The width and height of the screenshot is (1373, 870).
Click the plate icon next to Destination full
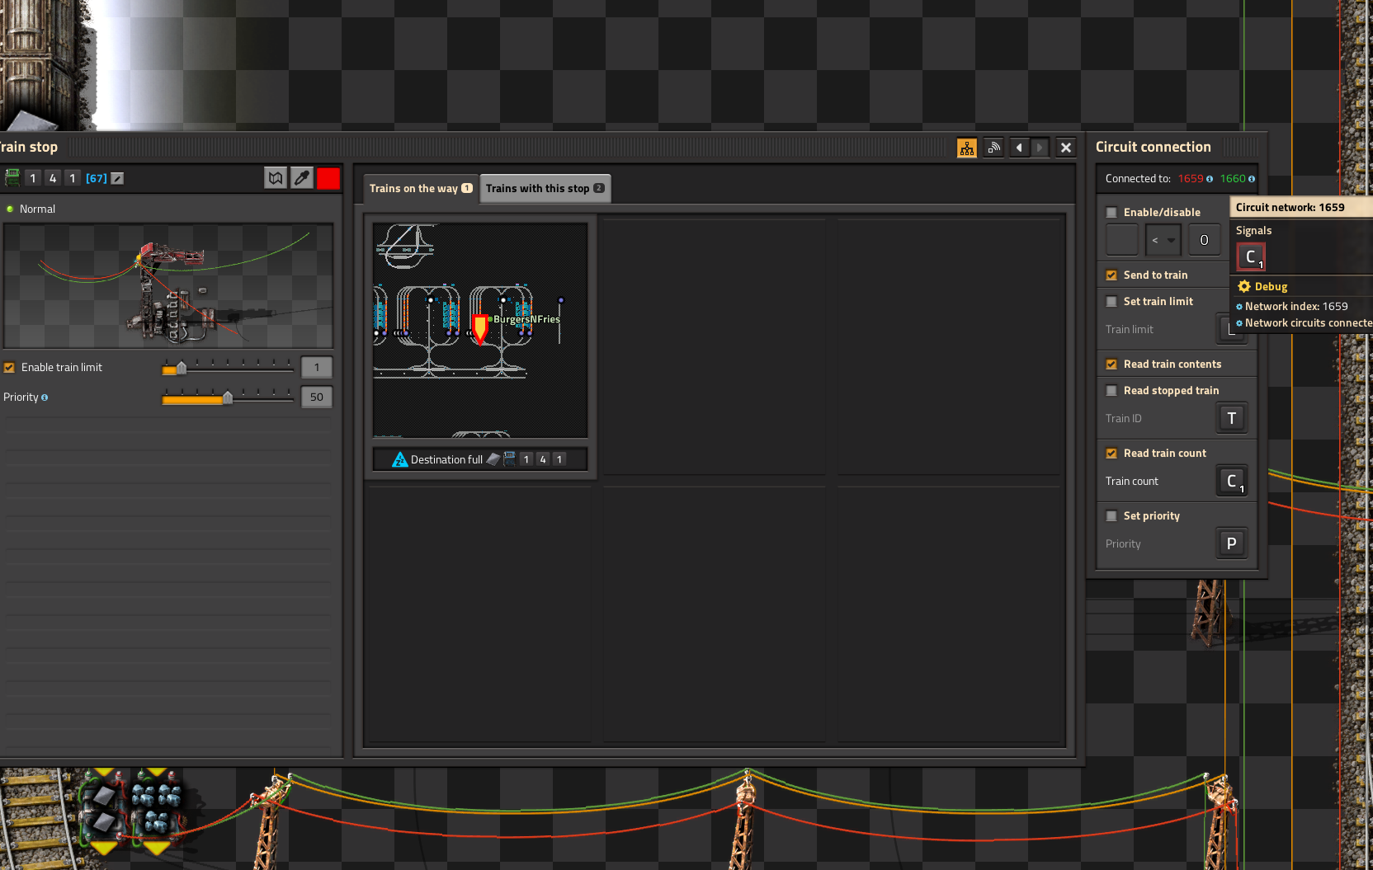[x=493, y=459]
